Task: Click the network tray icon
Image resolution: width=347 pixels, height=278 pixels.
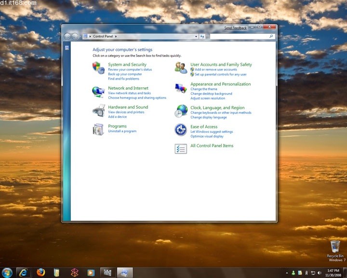Action: coord(313,273)
